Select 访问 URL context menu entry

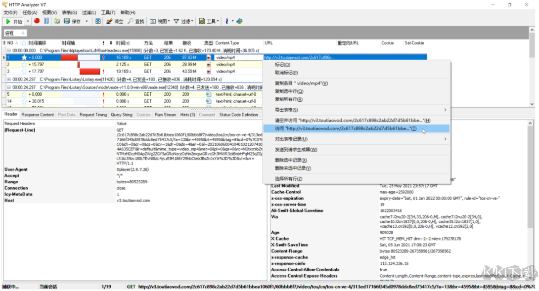point(346,128)
